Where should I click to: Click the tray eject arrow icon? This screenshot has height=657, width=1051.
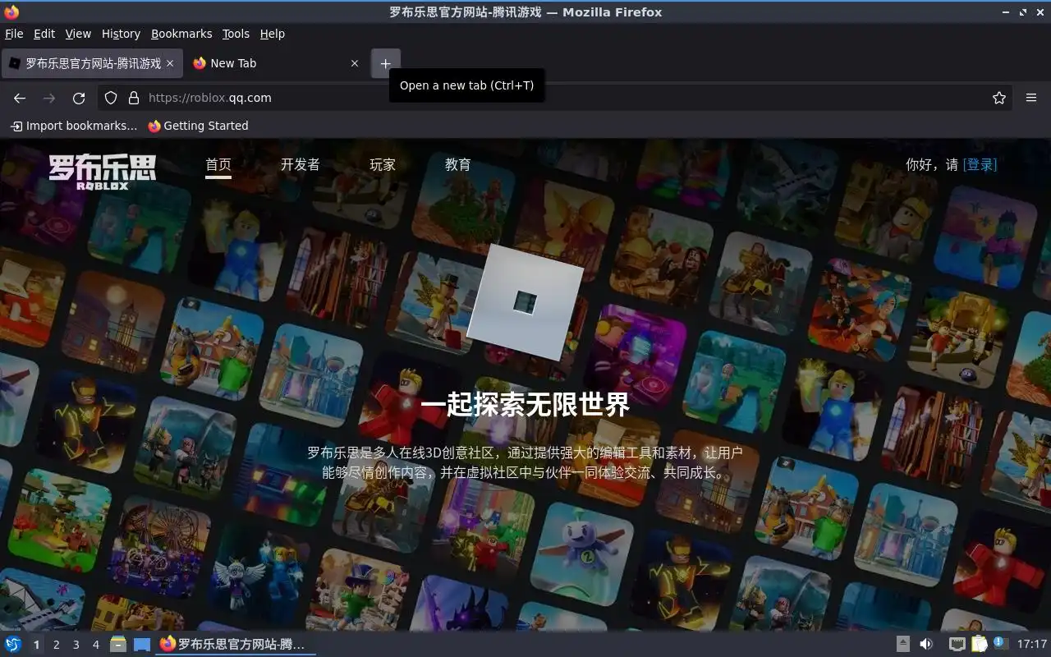coord(902,645)
